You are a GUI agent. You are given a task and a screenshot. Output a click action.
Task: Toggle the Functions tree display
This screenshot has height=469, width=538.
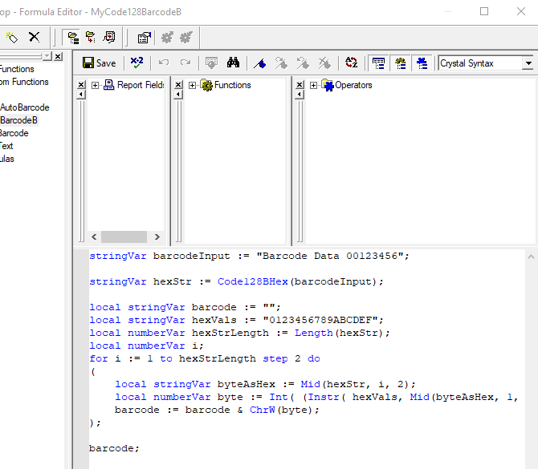point(401,63)
